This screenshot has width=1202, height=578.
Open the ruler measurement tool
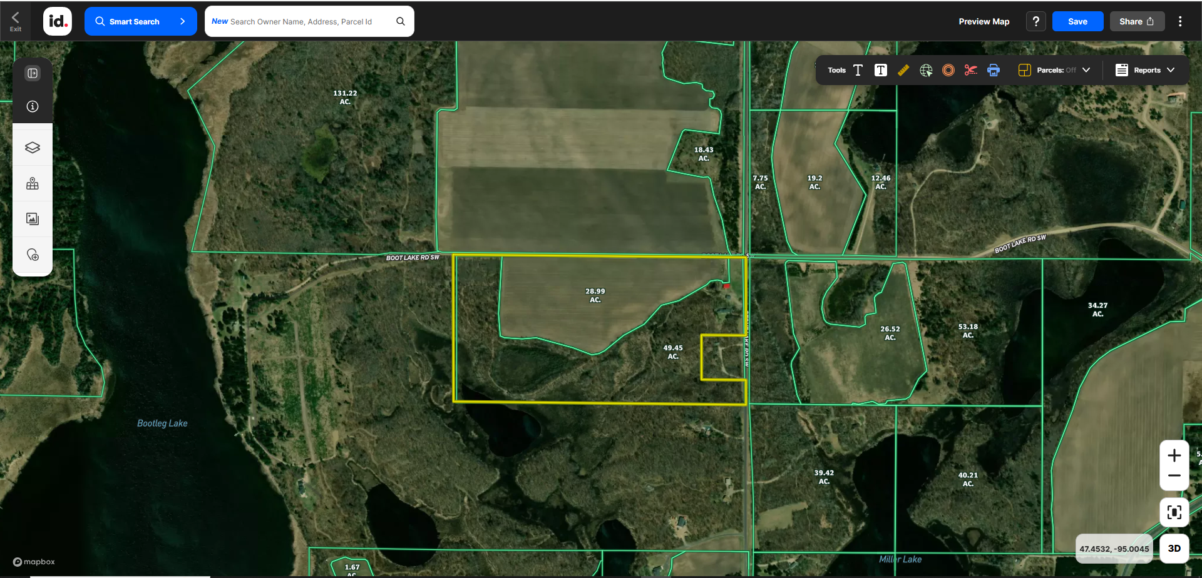pos(903,69)
